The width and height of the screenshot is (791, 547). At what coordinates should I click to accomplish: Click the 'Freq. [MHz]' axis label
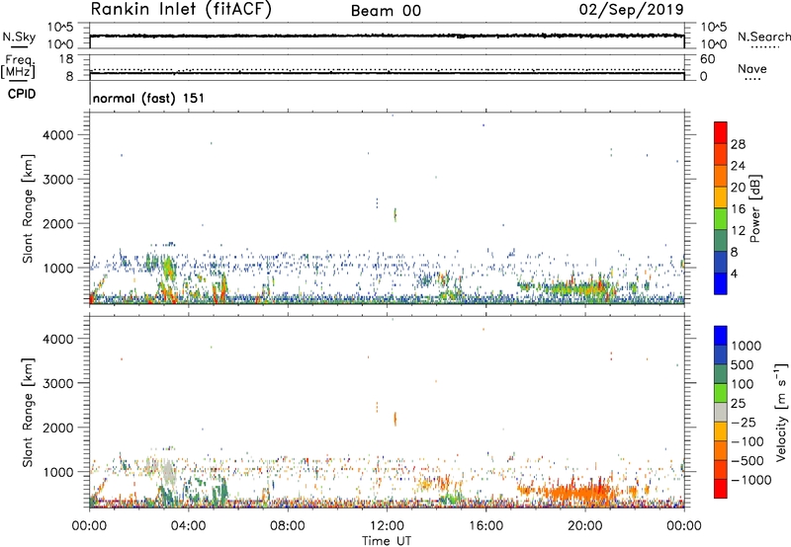pyautogui.click(x=18, y=67)
